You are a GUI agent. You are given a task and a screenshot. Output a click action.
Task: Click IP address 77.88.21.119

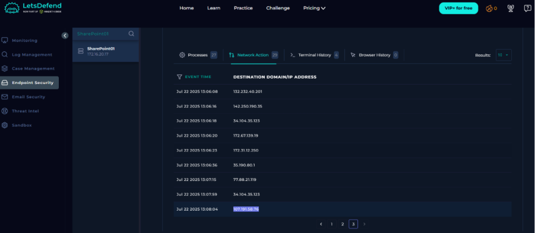point(245,180)
